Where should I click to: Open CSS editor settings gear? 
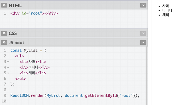(x=4, y=33)
